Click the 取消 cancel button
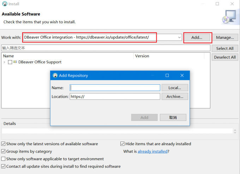The height and width of the screenshot is (174, 240). pyautogui.click(x=173, y=117)
